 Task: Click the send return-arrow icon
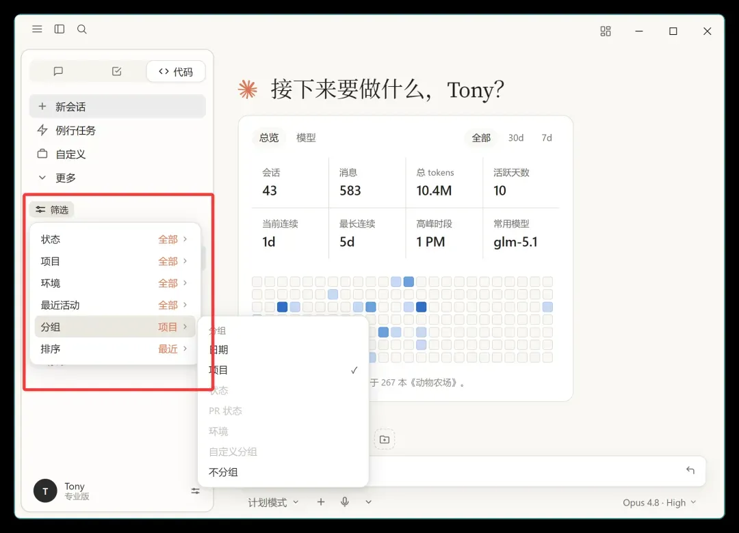(x=690, y=470)
